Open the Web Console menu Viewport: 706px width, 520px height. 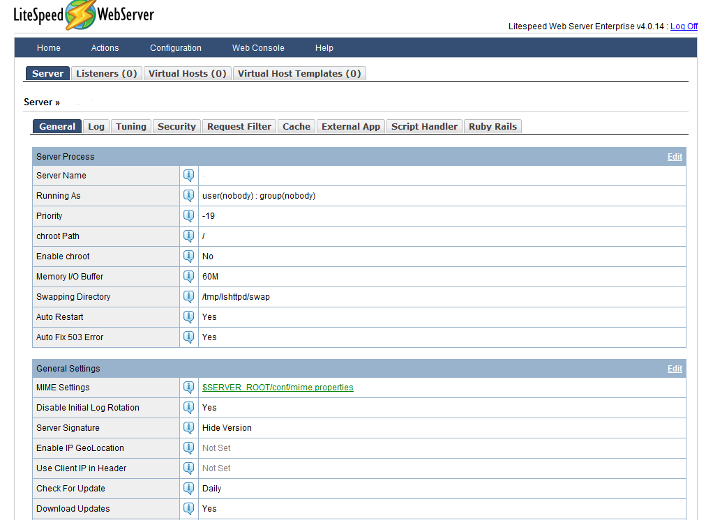258,48
